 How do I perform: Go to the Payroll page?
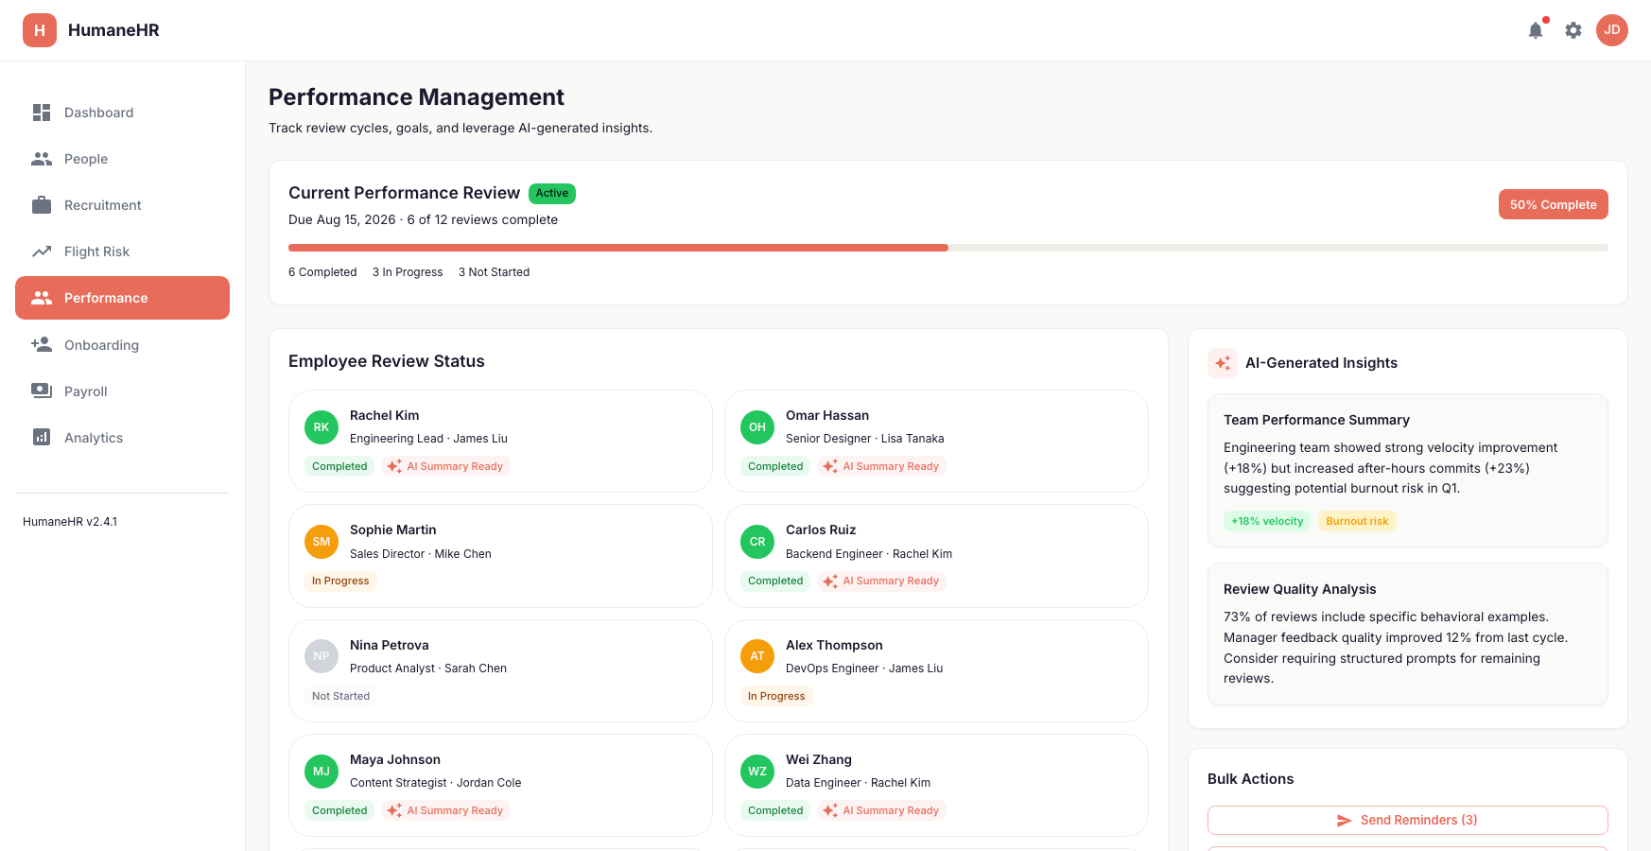[122, 391]
